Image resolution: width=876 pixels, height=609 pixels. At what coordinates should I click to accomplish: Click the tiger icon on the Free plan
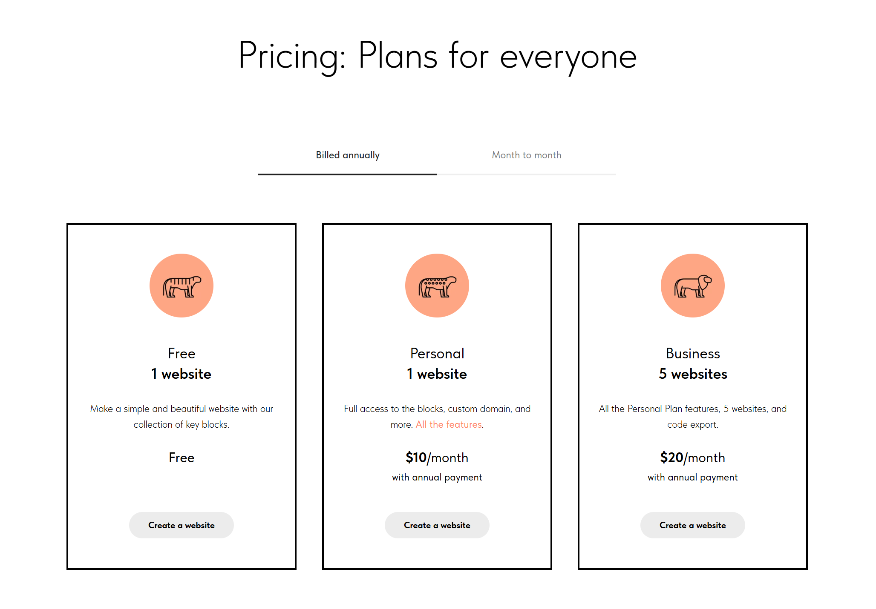click(x=182, y=286)
